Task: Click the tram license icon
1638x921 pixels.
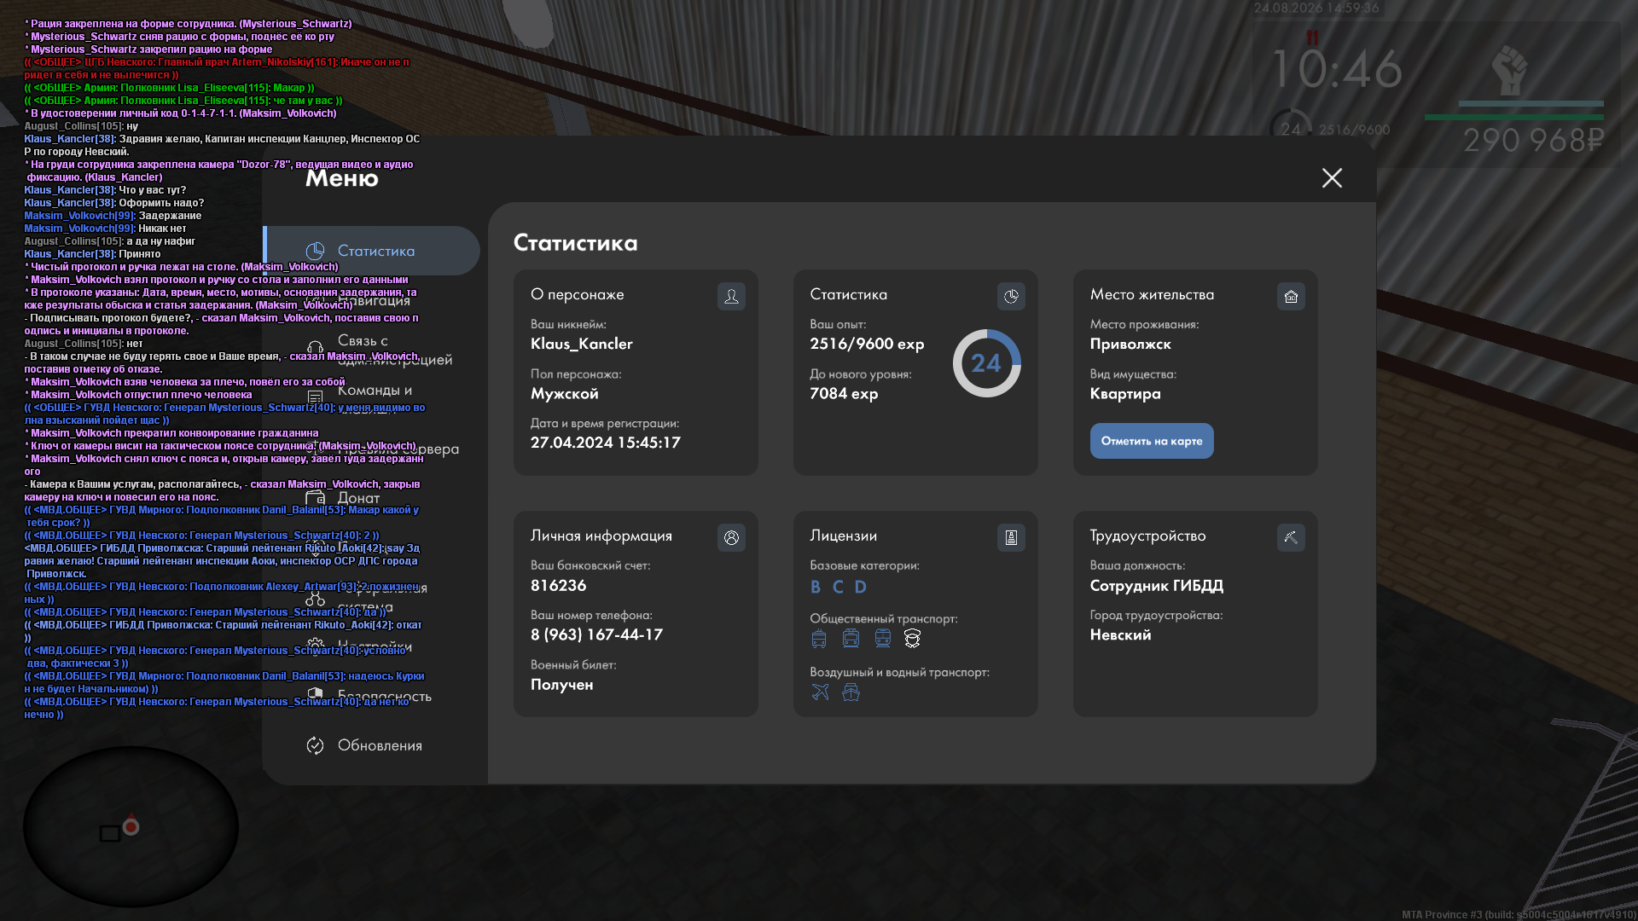Action: pyautogui.click(x=851, y=639)
